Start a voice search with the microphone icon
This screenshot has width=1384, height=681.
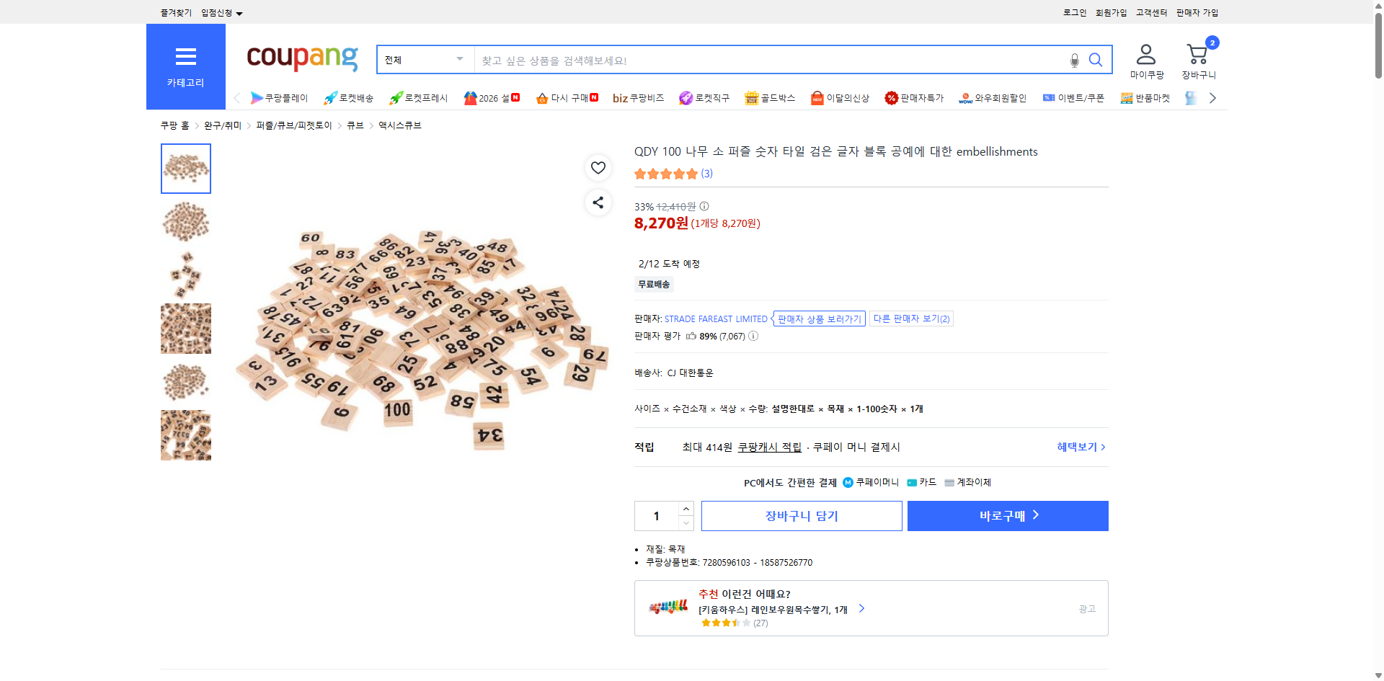(x=1073, y=60)
